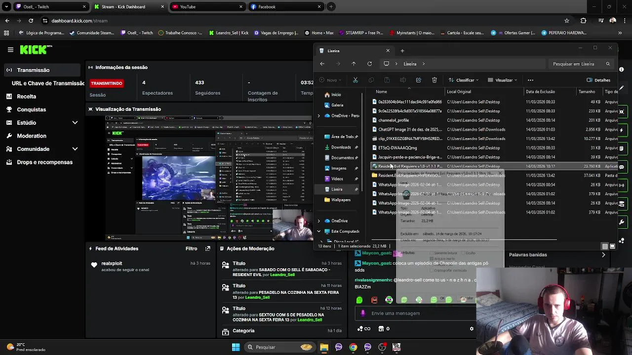
Task: Expand the Lixeira breadcrumb chevron
Action: (x=423, y=64)
